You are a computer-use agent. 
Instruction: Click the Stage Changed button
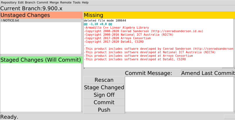(x=104, y=87)
